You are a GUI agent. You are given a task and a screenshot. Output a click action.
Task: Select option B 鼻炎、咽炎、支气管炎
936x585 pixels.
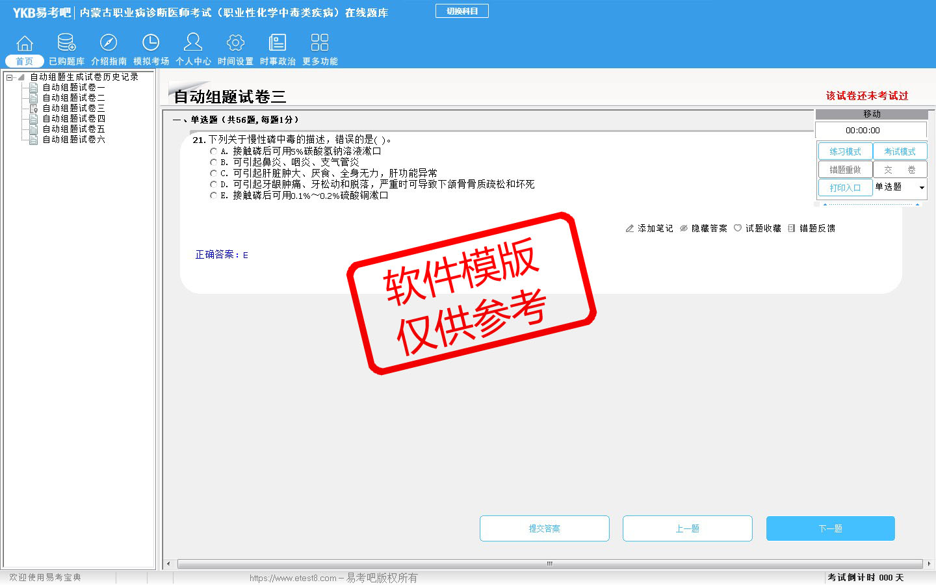(x=213, y=162)
